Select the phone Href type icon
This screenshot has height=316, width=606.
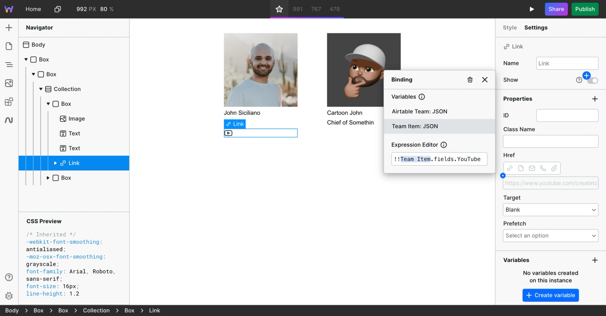click(x=543, y=168)
